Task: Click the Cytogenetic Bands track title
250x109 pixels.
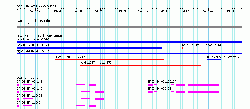Action: coord(33,21)
